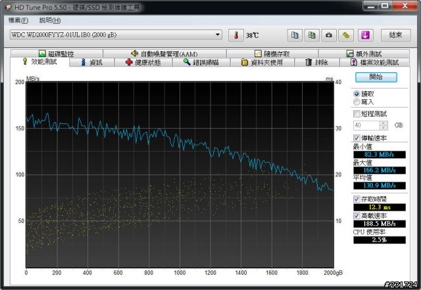
Task: Click the camera save screenshot icon
Action: 329,35
